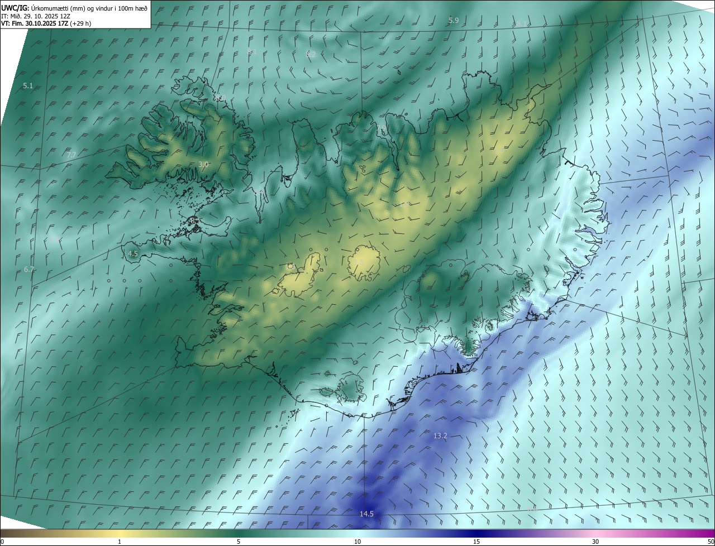This screenshot has height=546, width=715.
Task: Click the 10 tick on the color scale
Action: tap(357, 542)
